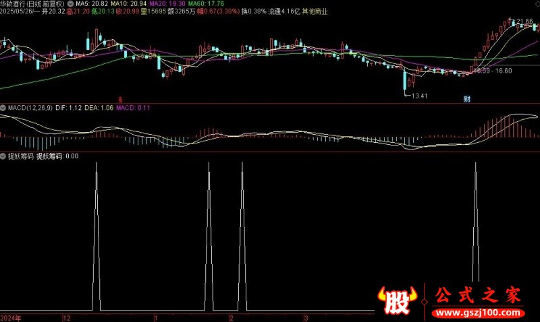Expand the MACD indicator settings arrow
540x322 pixels.
pos(3,108)
